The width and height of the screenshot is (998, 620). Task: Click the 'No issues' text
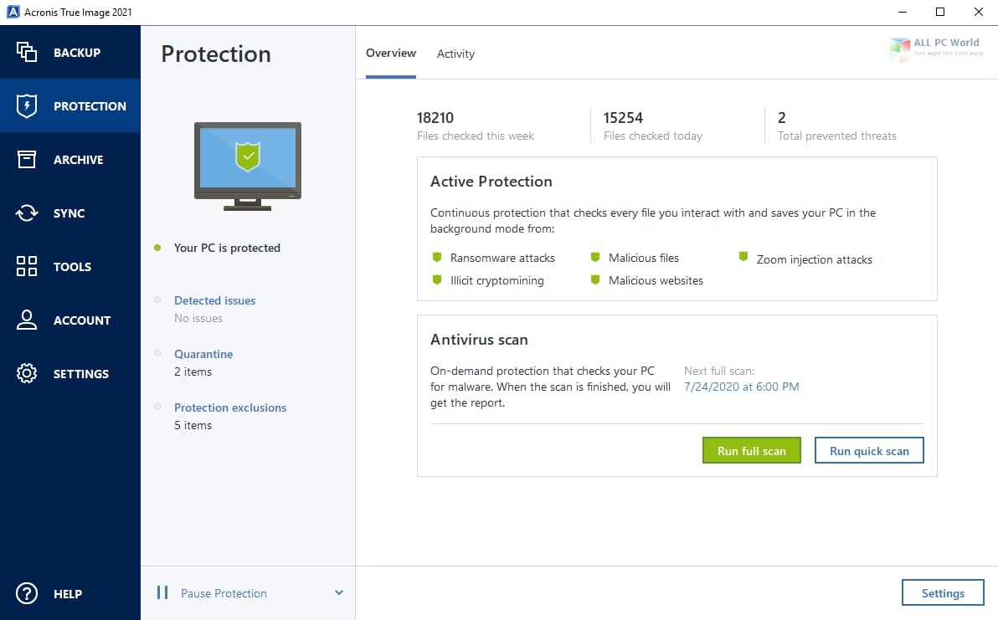pos(198,318)
